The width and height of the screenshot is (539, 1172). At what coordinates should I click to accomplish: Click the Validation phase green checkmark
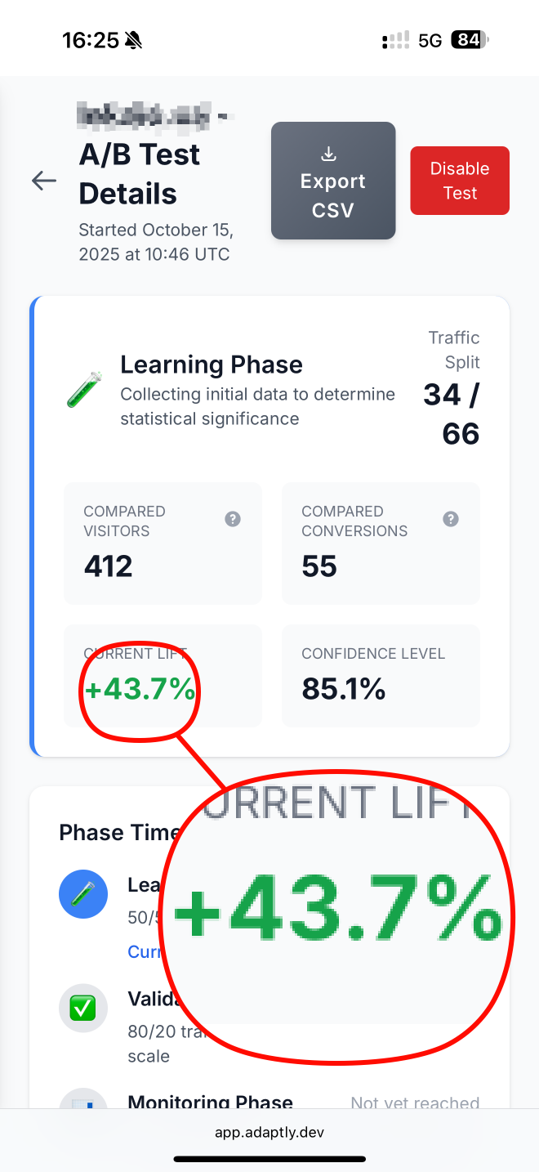tap(83, 1008)
